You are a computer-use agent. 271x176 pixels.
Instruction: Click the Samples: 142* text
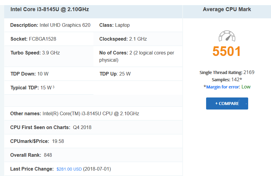227,80
